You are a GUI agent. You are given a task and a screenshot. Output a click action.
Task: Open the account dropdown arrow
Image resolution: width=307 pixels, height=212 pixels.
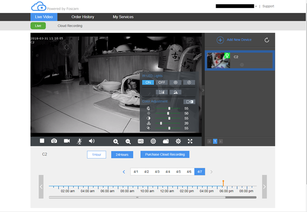click(x=256, y=6)
